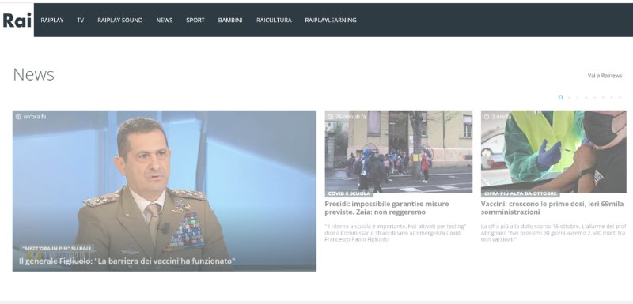Click summary 'La cifra più alta dallo scorso 15 ottobre'

pos(553,233)
